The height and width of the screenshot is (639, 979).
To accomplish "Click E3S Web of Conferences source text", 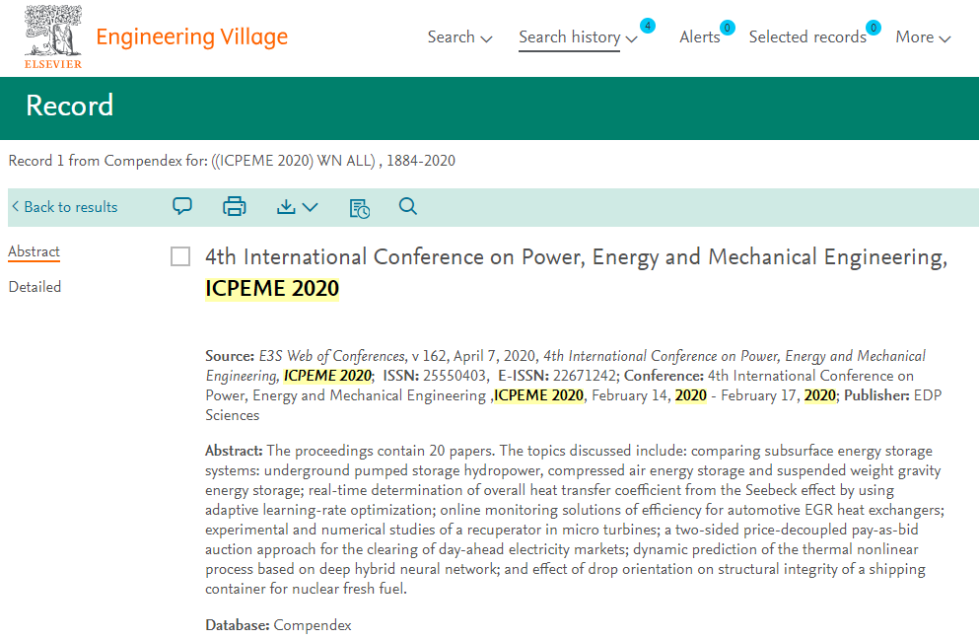I will click(332, 356).
